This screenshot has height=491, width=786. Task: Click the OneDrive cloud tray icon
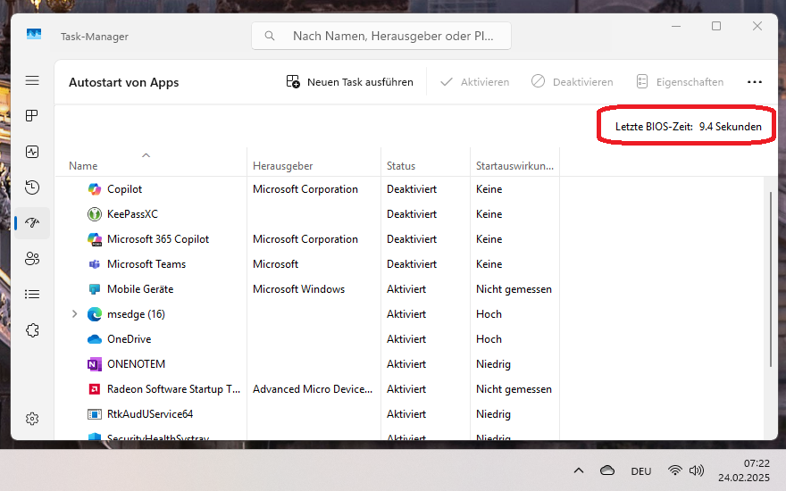tap(607, 470)
